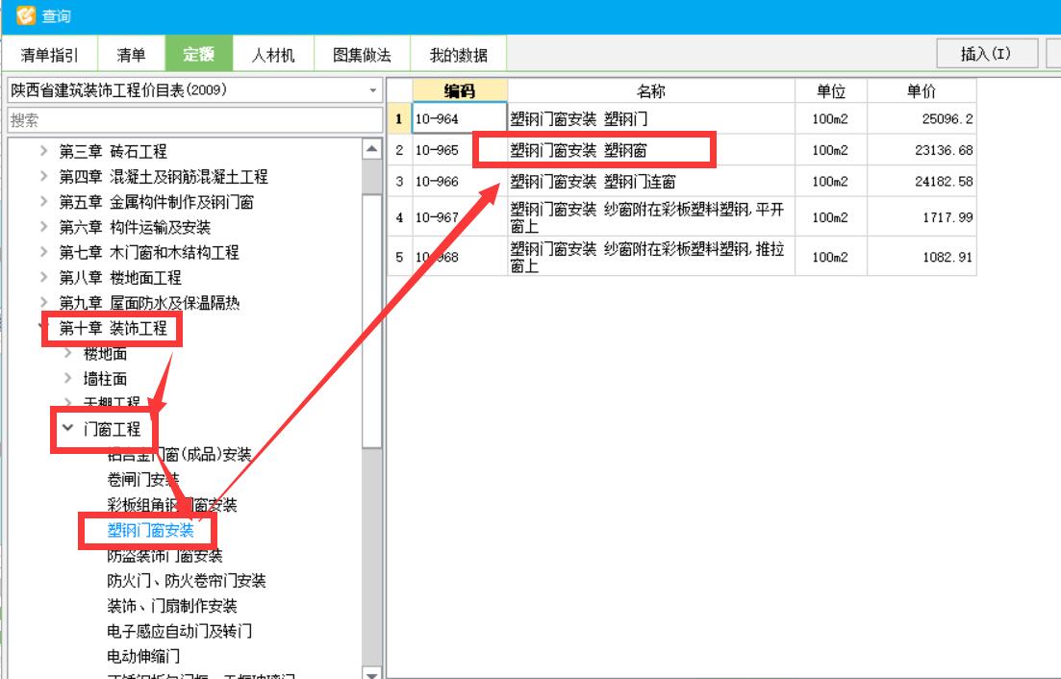The width and height of the screenshot is (1061, 679).
Task: Select 墙柱面 tree item
Action: click(105, 379)
